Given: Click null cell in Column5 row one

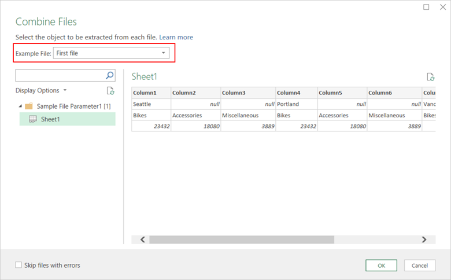Looking at the screenshot, I should pos(342,104).
